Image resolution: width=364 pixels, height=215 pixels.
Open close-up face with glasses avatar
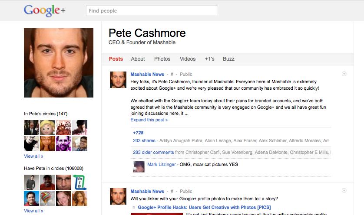click(x=63, y=182)
